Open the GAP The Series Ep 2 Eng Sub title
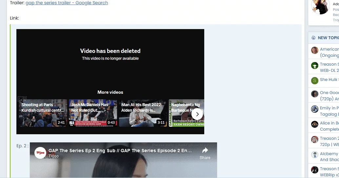 point(120,151)
